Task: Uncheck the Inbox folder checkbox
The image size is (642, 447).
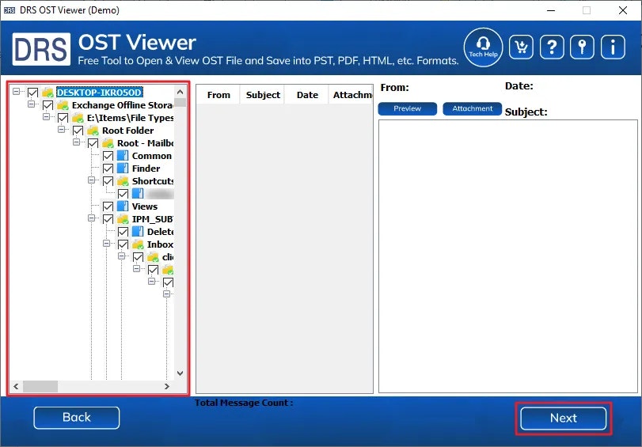Action: point(123,244)
